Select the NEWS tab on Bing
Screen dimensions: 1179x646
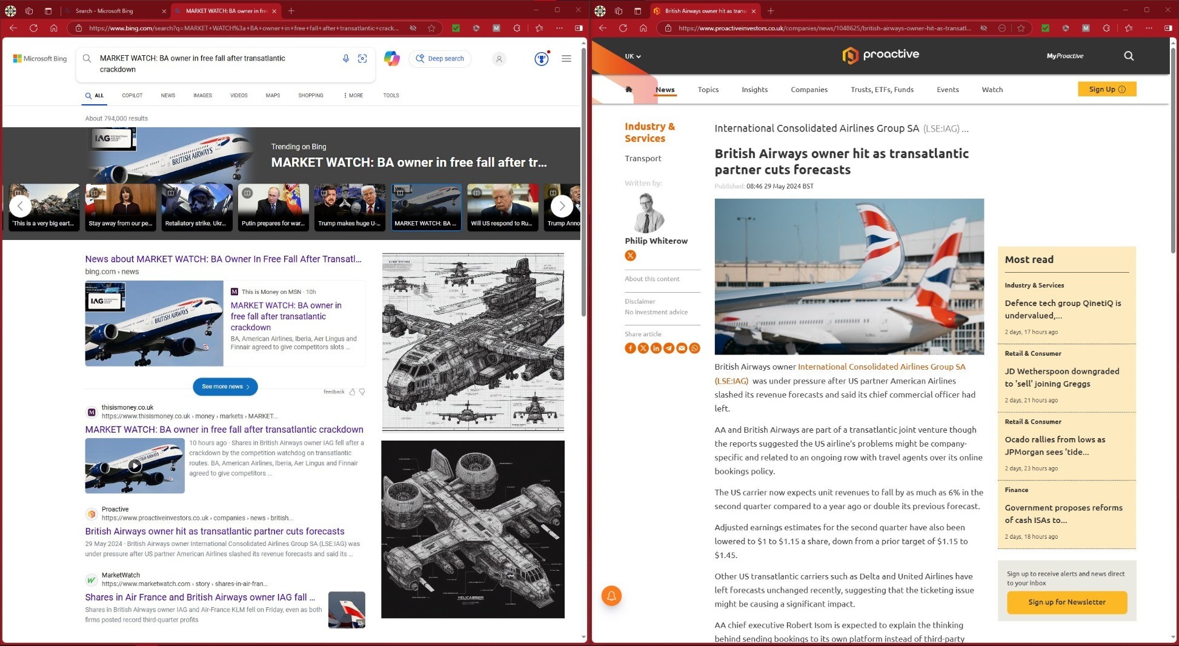pyautogui.click(x=168, y=95)
